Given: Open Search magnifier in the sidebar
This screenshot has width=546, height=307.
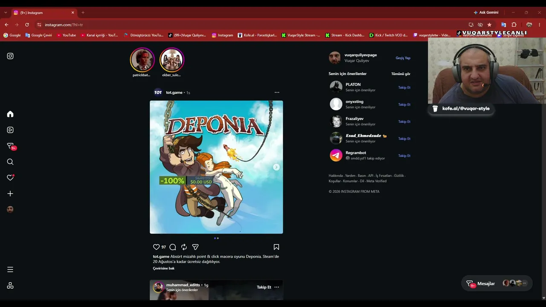Looking at the screenshot, I should (x=10, y=162).
